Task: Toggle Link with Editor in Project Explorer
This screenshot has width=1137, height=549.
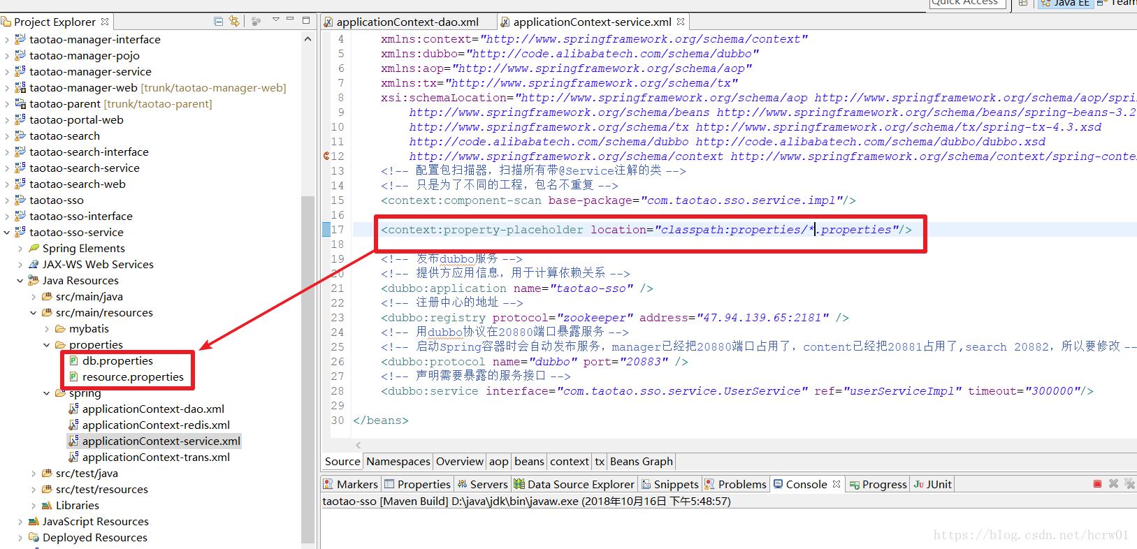Action: pos(234,22)
